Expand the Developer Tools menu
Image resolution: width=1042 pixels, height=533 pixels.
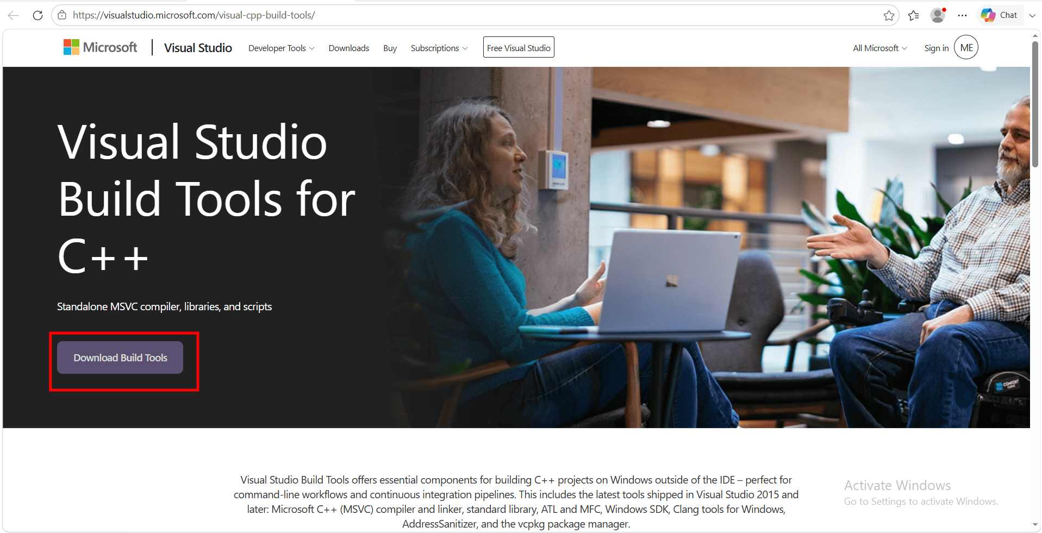(281, 48)
